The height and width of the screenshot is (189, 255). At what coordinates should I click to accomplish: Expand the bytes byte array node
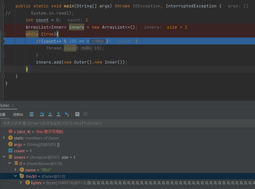click(x=21, y=182)
